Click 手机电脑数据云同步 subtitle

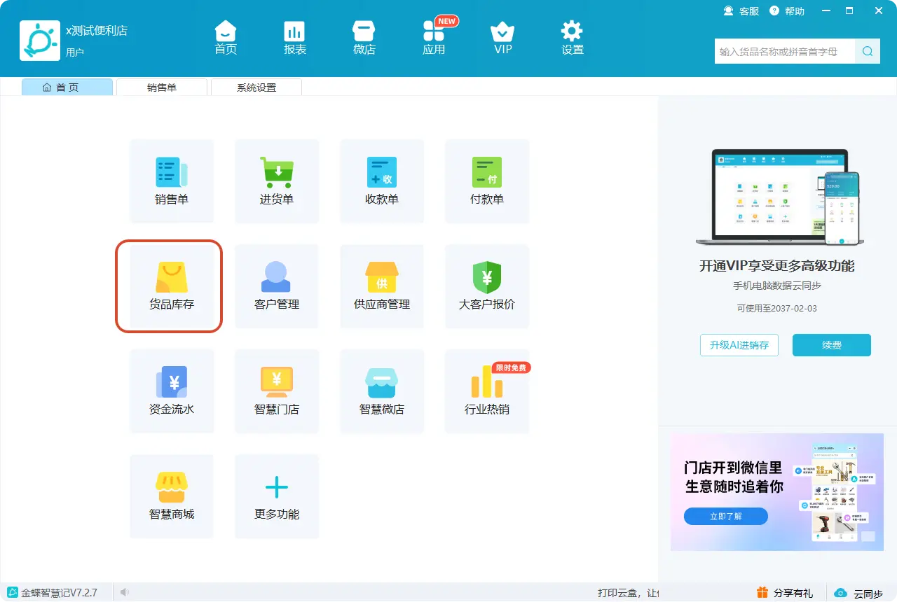click(777, 286)
